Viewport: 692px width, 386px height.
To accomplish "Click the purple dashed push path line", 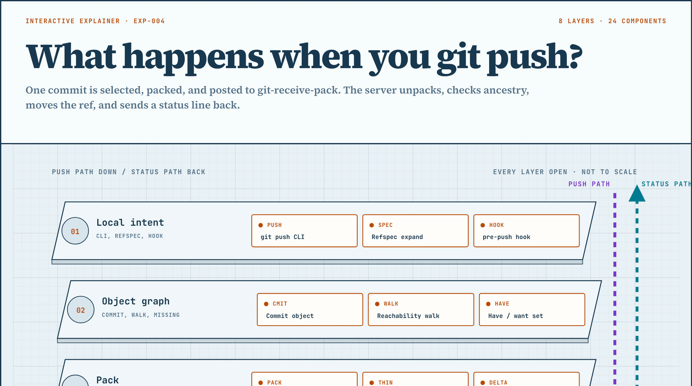I will (x=615, y=289).
